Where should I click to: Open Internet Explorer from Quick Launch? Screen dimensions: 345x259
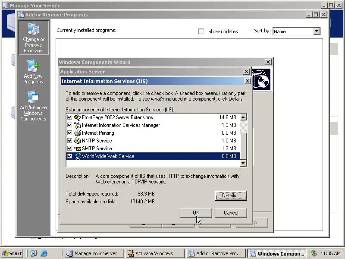(44, 253)
